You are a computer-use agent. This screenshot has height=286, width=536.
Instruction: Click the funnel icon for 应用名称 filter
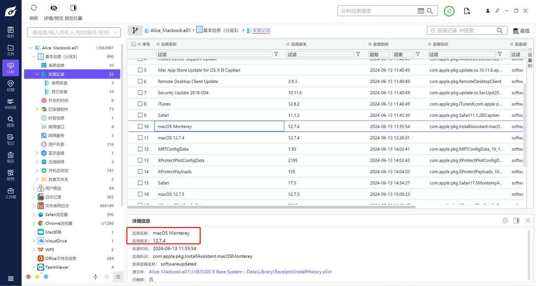pyautogui.click(x=276, y=54)
